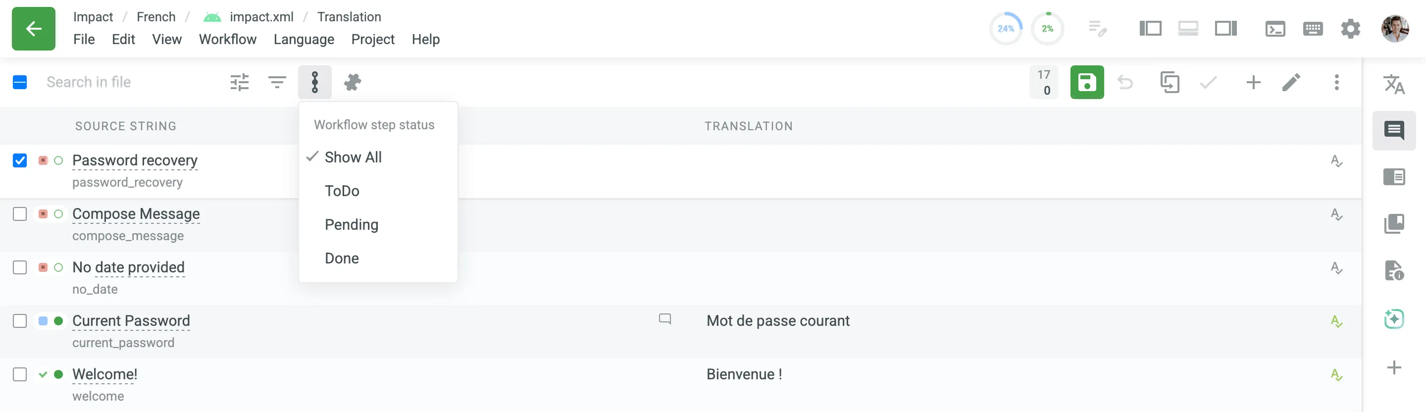Viewport: 1426px width, 412px height.
Task: Tick the Welcome! string checkbox
Action: click(20, 375)
